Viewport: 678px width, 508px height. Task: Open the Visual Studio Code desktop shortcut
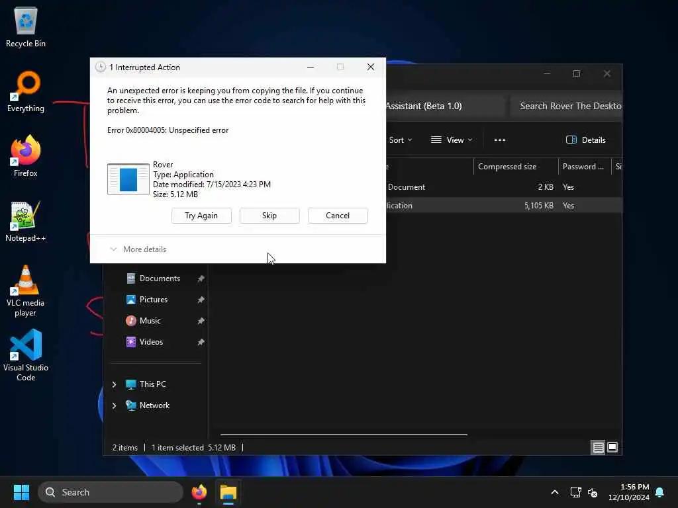[x=26, y=355]
